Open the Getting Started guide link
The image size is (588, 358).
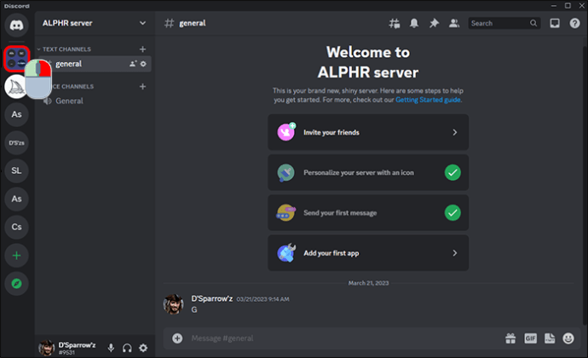point(429,100)
